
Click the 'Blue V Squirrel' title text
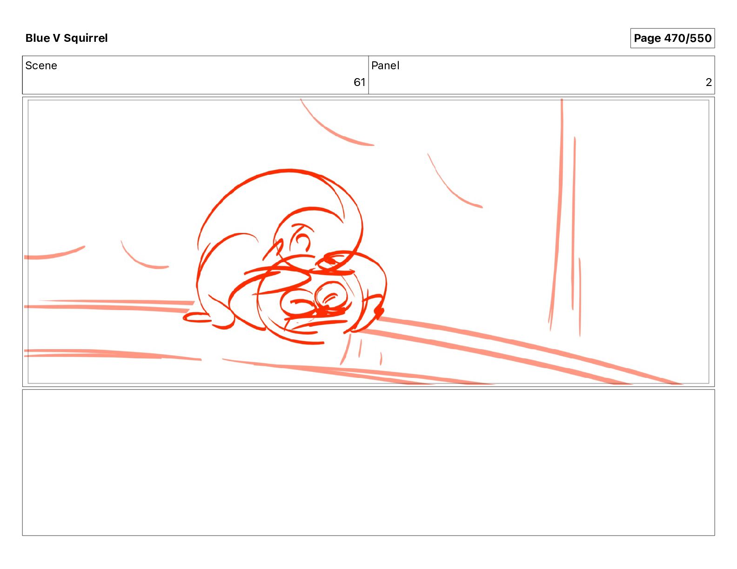(67, 38)
